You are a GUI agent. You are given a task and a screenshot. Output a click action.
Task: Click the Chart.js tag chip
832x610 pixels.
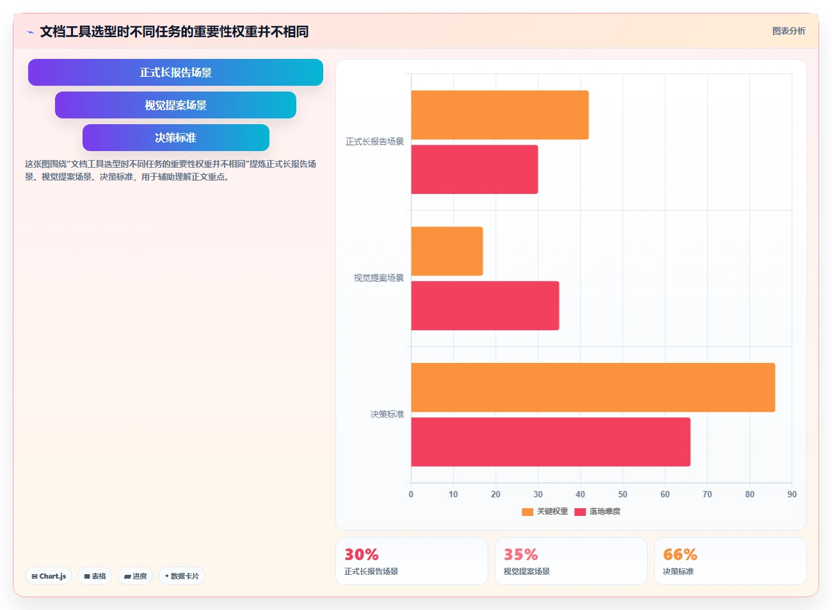point(49,576)
